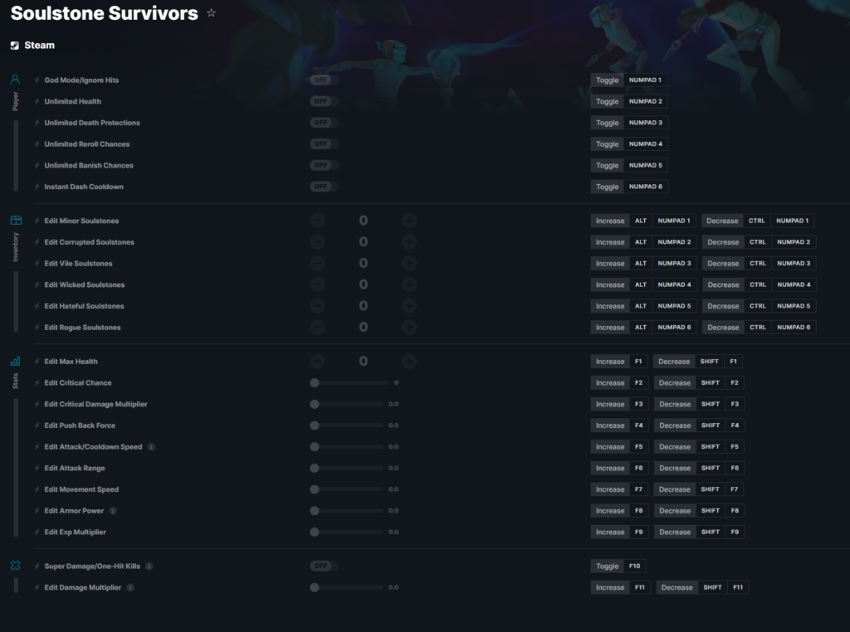Click plus button for Edit Rogue Soulstones
This screenshot has width=850, height=632.
(x=409, y=327)
